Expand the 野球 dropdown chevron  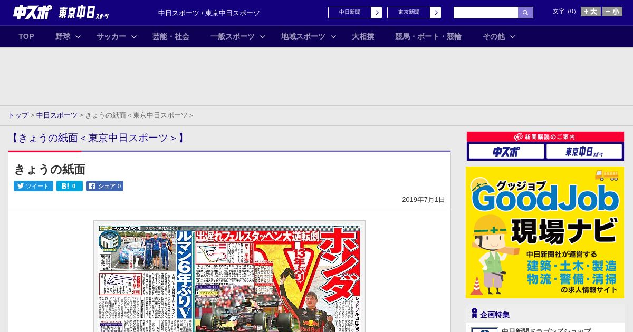78,36
